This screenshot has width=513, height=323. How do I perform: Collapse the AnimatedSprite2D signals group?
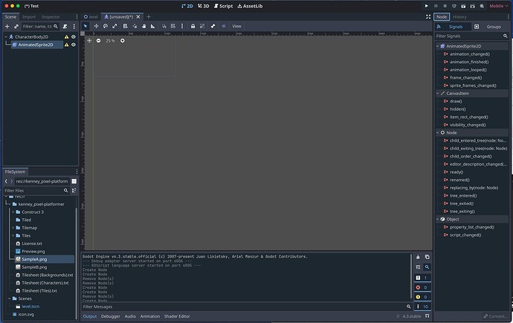tap(438, 46)
